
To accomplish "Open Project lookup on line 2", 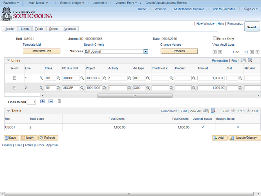I will coord(104,88).
